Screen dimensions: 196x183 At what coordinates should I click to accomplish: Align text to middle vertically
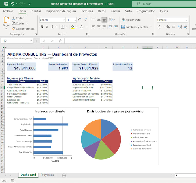(99, 20)
